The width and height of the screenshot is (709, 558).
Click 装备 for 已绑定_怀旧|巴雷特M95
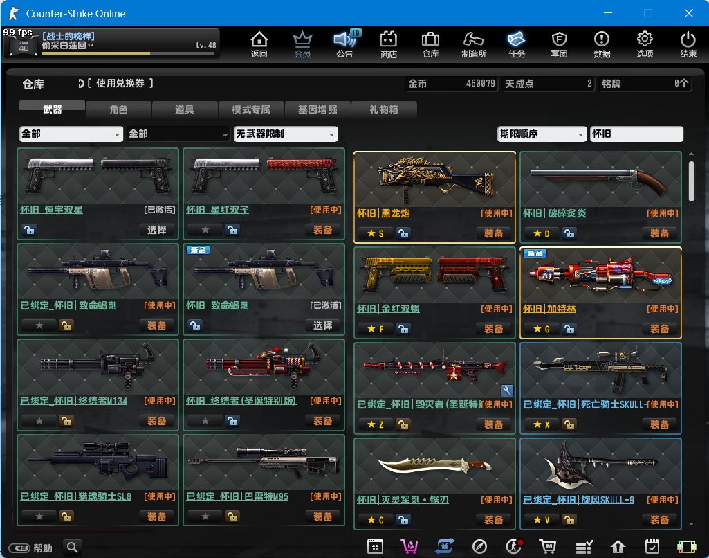[323, 516]
